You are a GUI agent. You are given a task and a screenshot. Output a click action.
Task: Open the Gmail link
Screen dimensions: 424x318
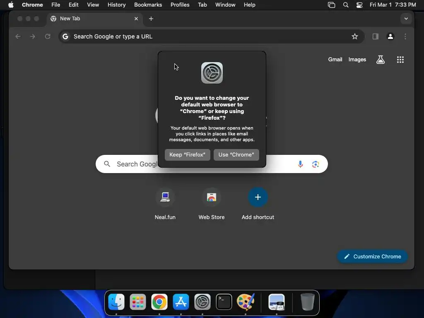(x=335, y=60)
